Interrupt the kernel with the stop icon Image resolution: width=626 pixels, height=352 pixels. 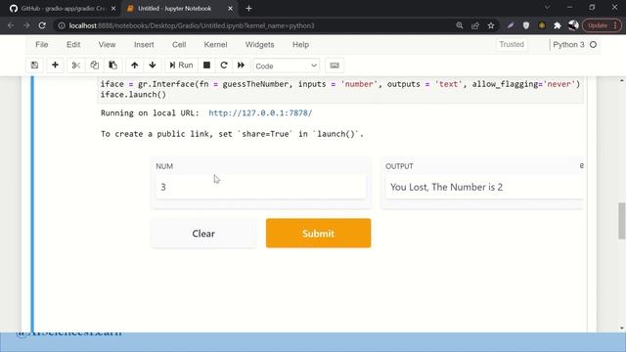coord(206,66)
